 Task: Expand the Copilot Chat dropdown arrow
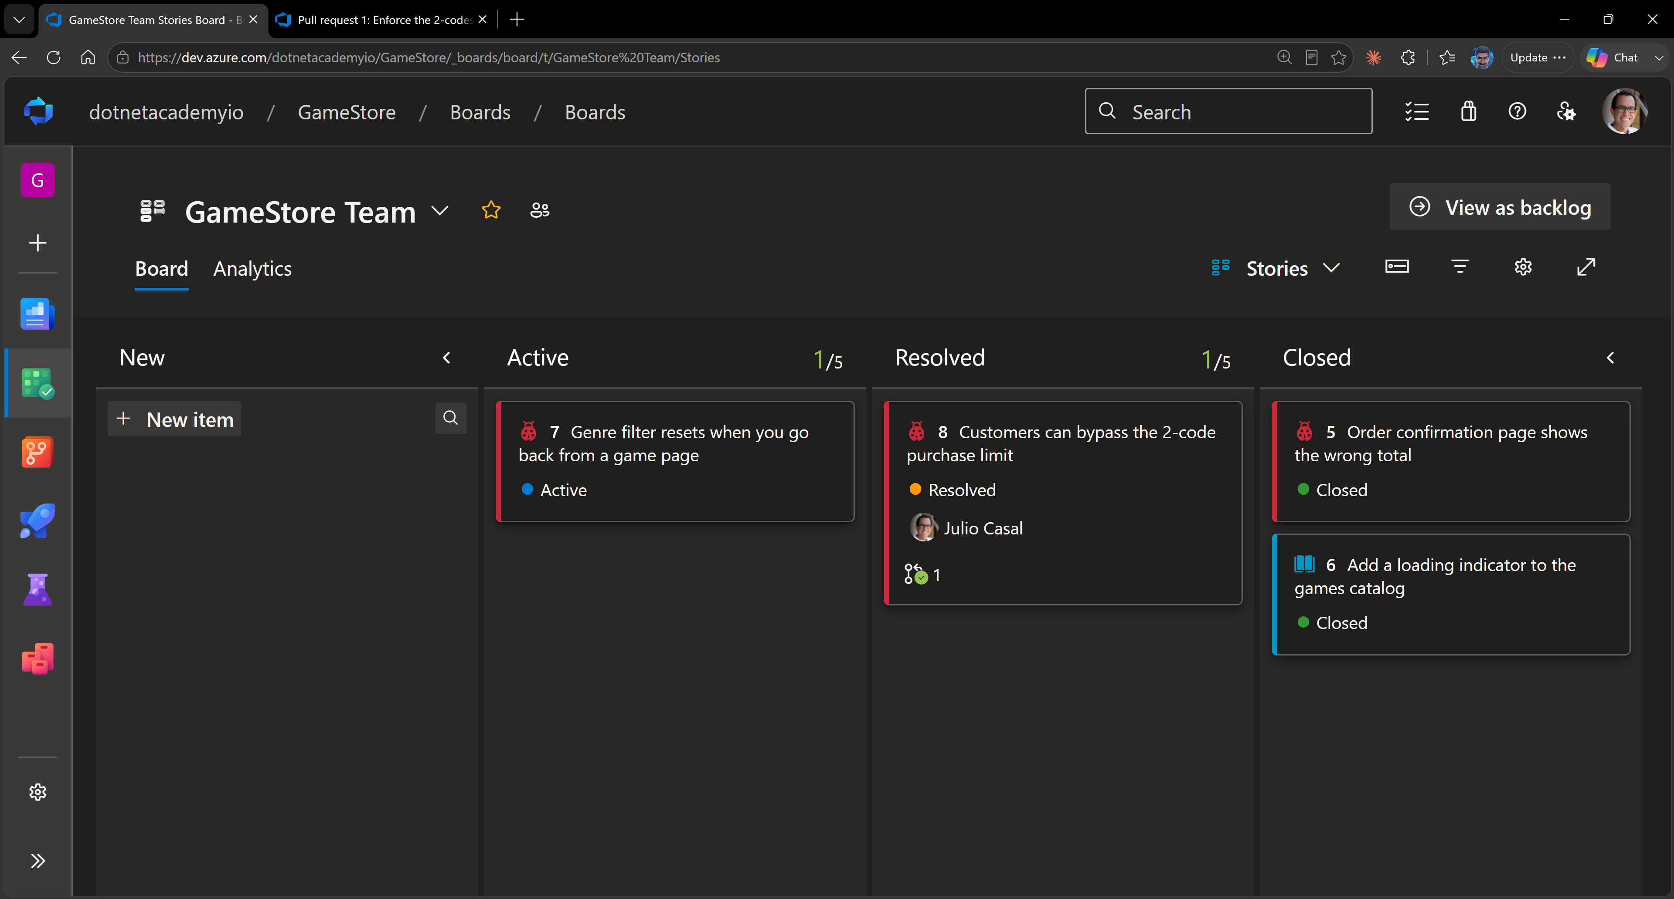tap(1660, 57)
